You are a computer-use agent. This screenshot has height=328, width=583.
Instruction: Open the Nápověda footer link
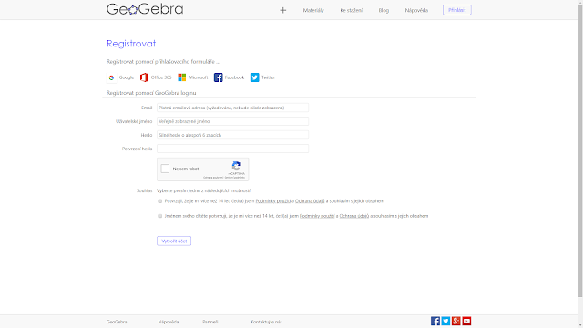(x=169, y=322)
